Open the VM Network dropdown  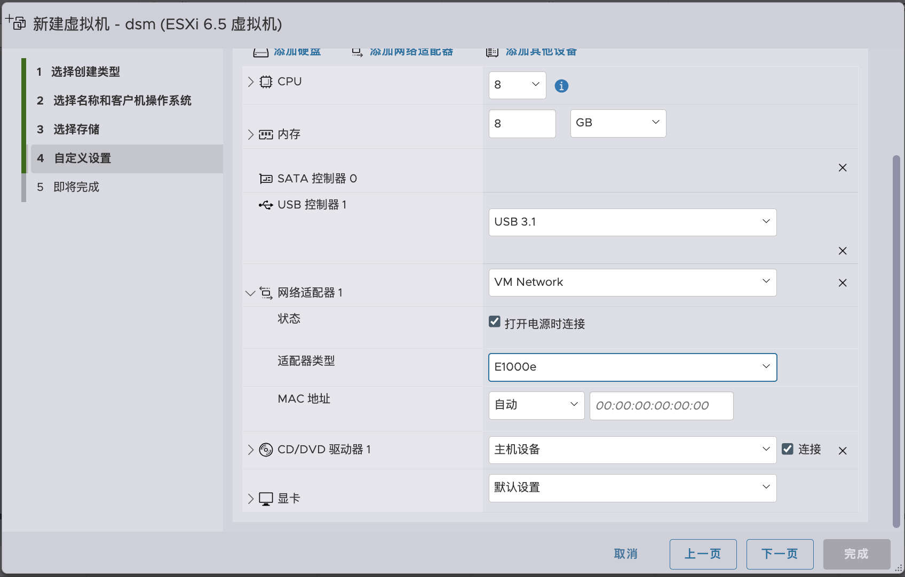632,282
